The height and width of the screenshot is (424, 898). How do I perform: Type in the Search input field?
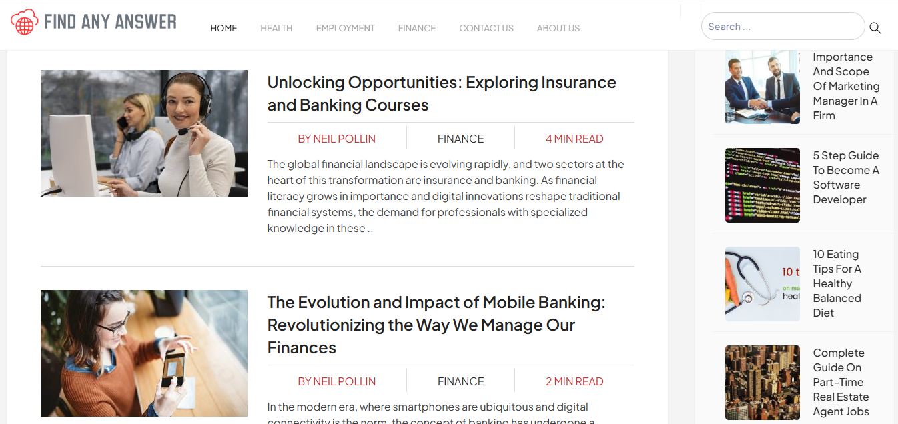point(782,27)
